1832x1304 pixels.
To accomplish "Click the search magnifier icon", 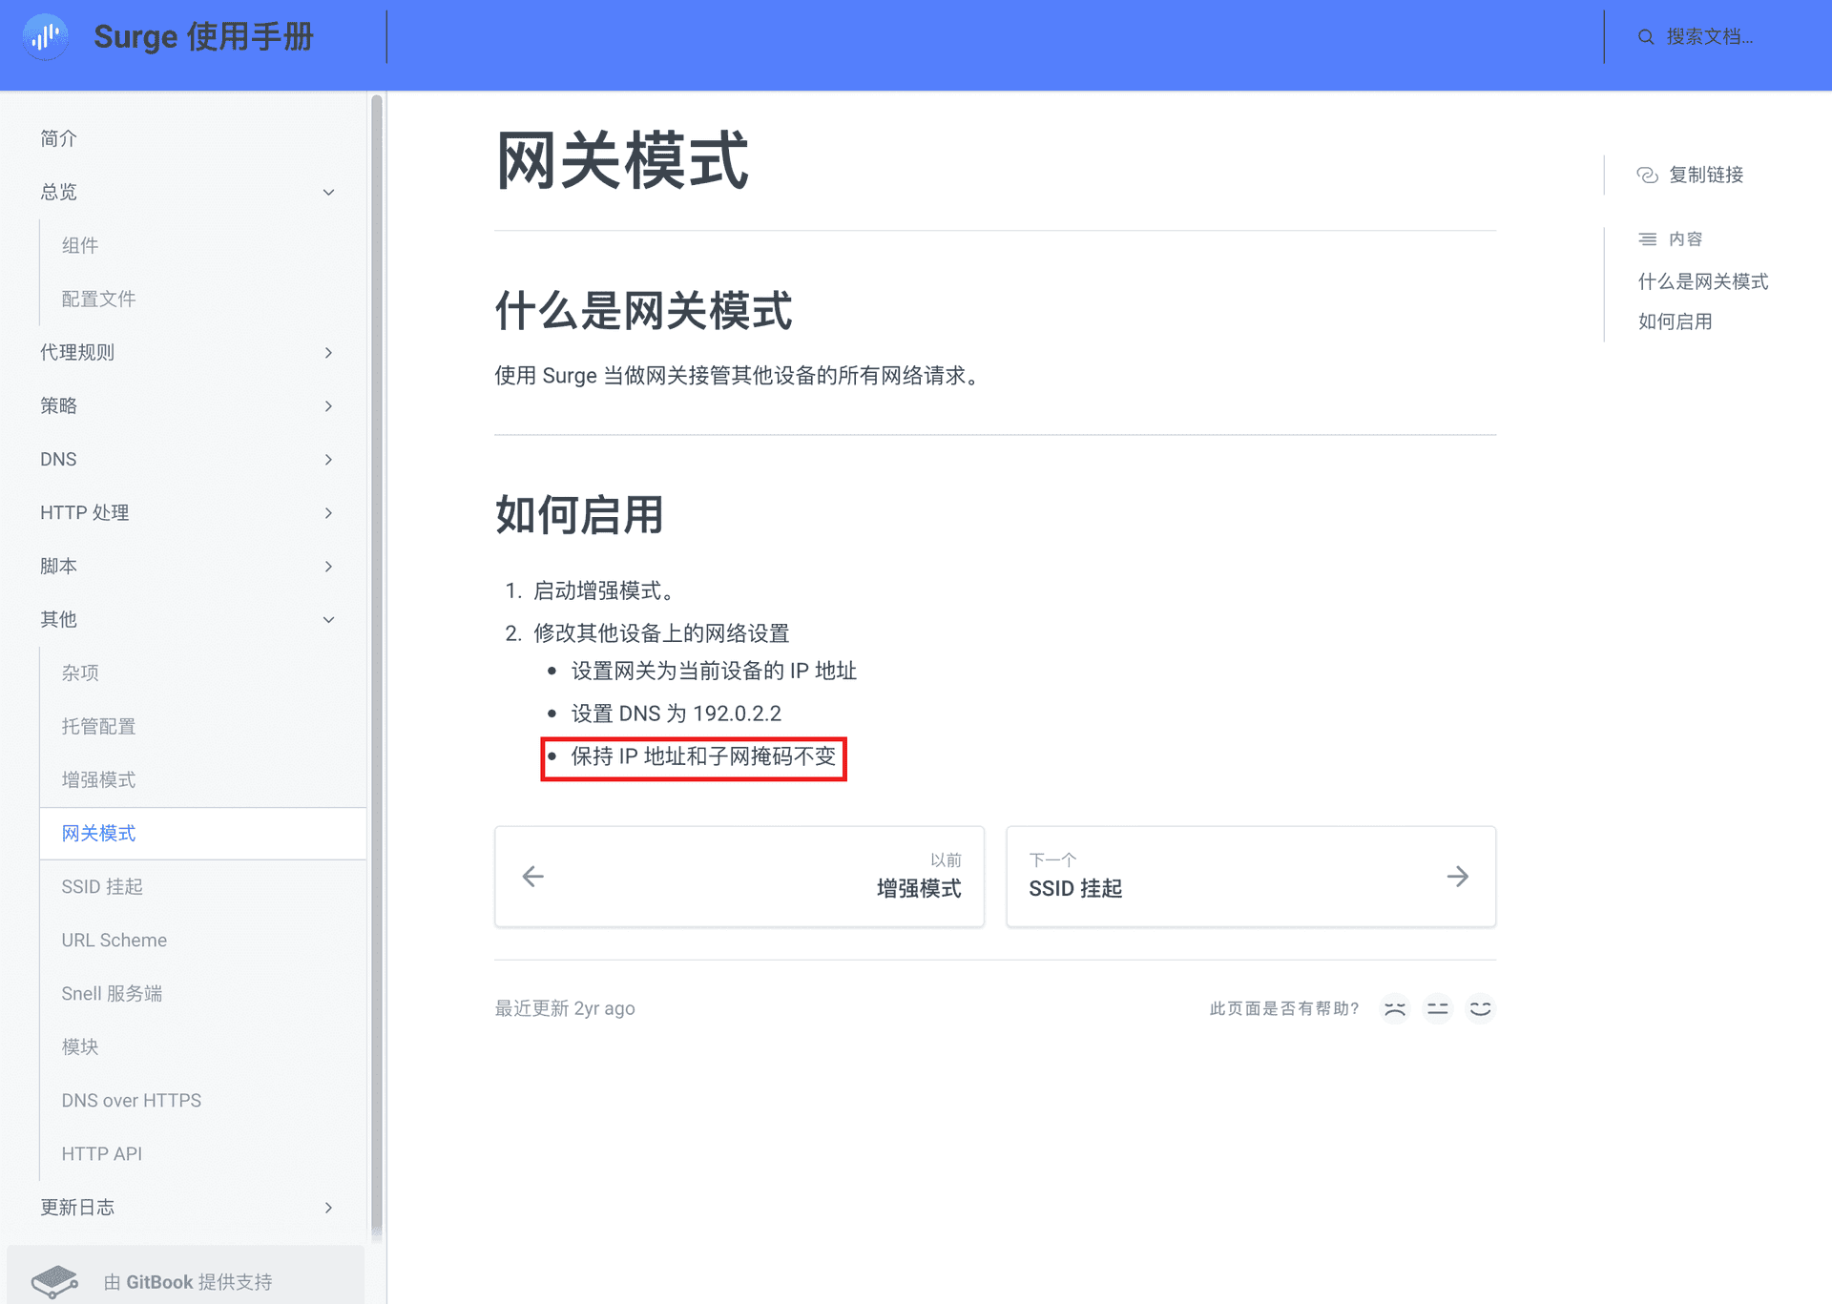I will 1646,37.
